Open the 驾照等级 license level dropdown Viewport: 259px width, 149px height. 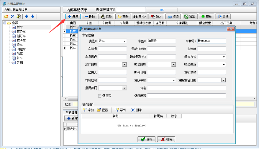coord(173,80)
